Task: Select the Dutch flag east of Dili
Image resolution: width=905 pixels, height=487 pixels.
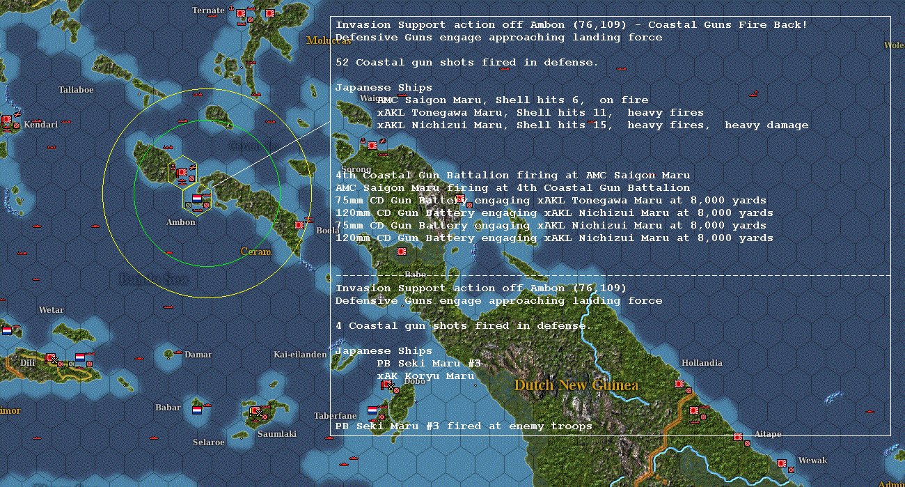Action: click(x=80, y=357)
